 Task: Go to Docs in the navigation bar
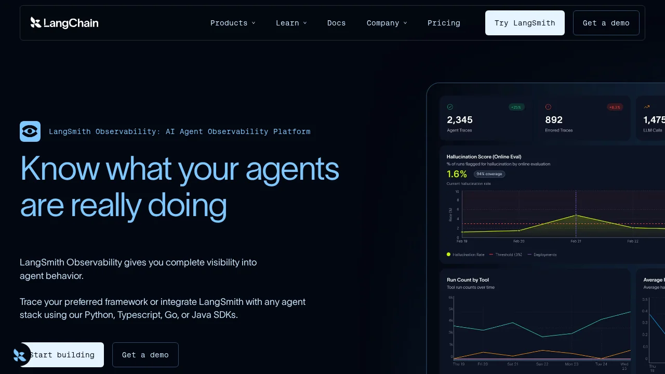click(336, 23)
